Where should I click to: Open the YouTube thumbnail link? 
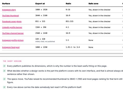click(x=11, y=16)
